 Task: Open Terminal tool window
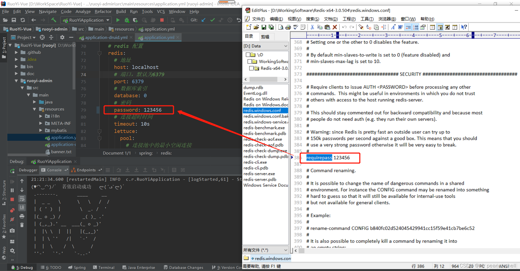[x=104, y=267]
